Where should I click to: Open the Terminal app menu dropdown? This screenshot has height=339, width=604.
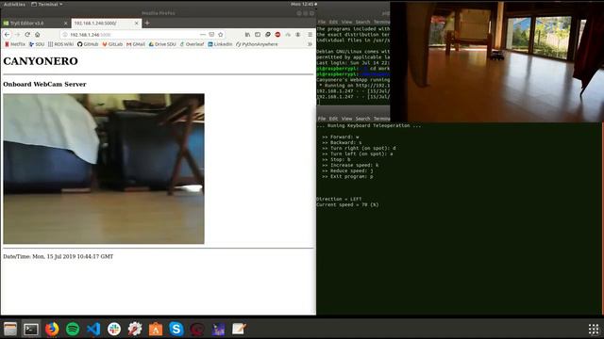pos(47,4)
